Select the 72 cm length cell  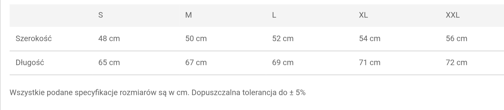coord(456,62)
